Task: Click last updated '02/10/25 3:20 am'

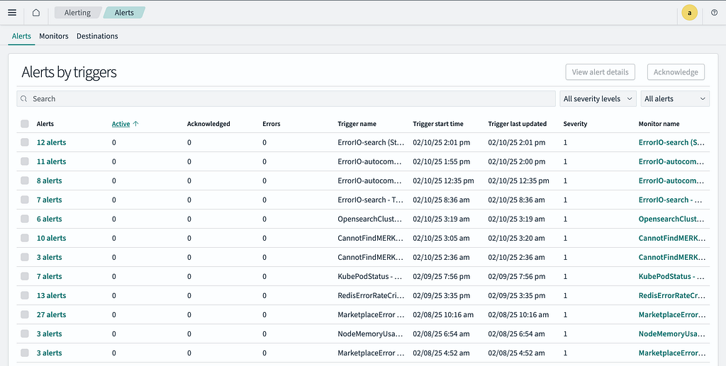Action: click(x=516, y=238)
